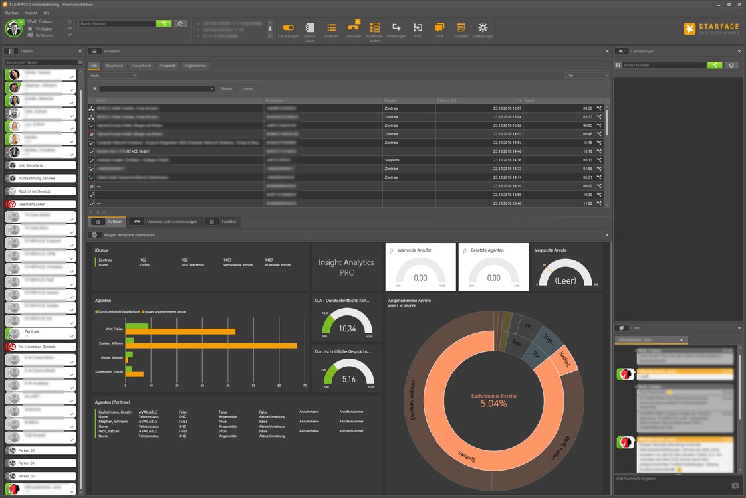Toggle the Geschäftszeiten function key
The width and height of the screenshot is (746, 498).
pos(41,204)
